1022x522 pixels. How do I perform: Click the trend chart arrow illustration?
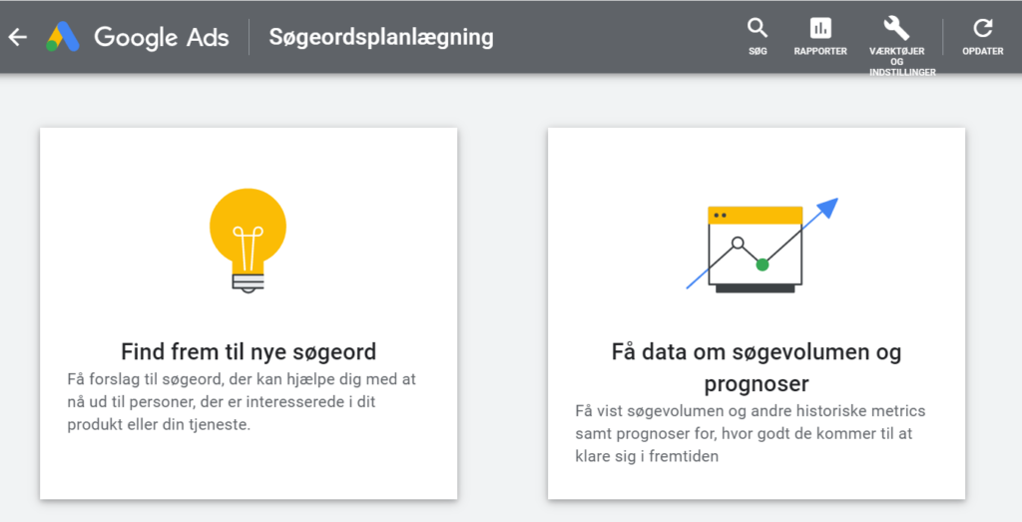click(761, 245)
